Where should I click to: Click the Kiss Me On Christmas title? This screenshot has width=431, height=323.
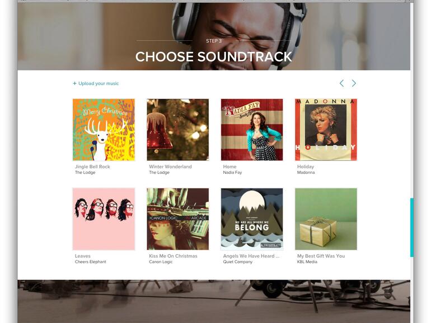click(173, 256)
